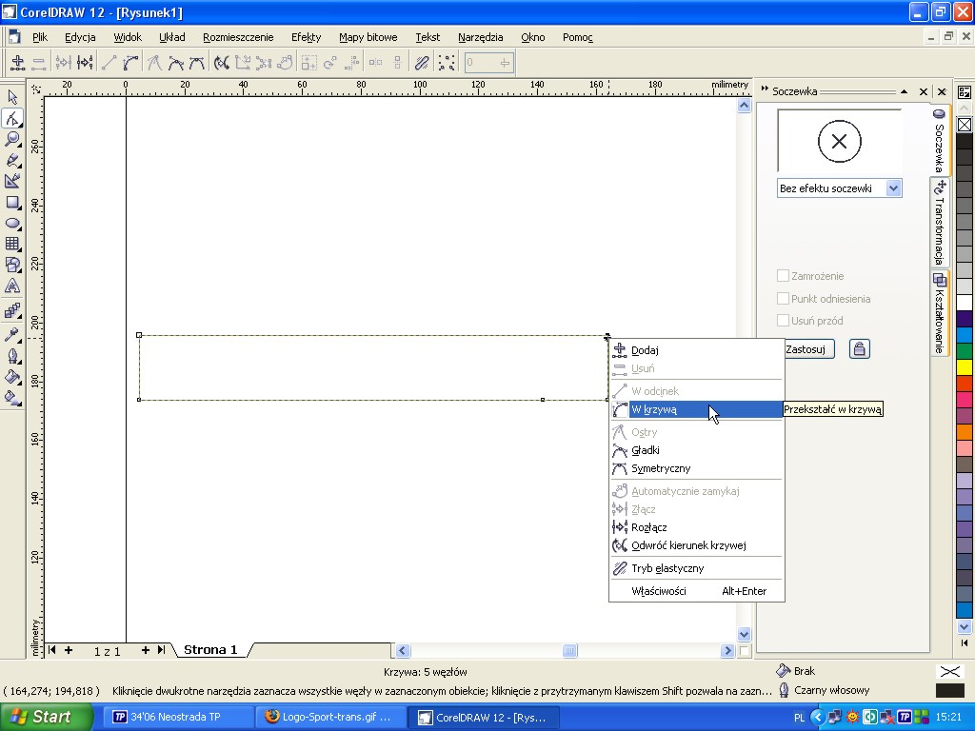Click the lock icon beside Zastosuj
This screenshot has height=731, width=975.
[859, 349]
